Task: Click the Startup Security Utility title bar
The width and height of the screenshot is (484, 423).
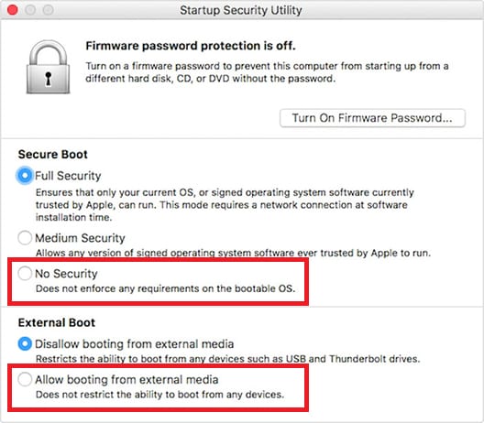Action: tap(241, 10)
